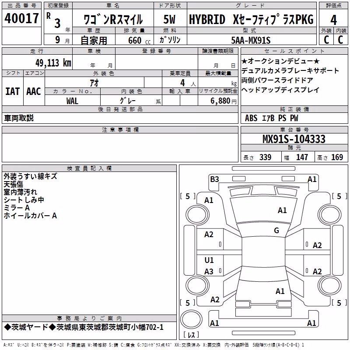350x350 pixels.
Task: Click the C grade under 外装
Action: coord(326,40)
